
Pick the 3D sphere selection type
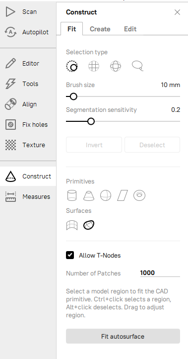click(116, 67)
